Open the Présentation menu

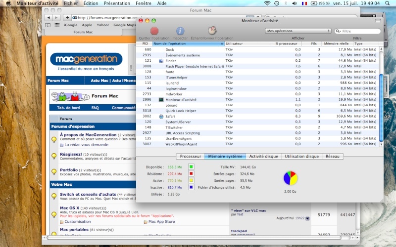pos(117,3)
